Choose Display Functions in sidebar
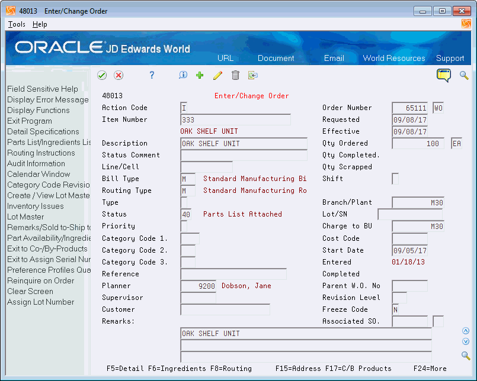 39,110
